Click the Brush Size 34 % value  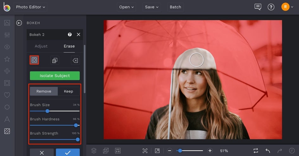tap(76, 105)
